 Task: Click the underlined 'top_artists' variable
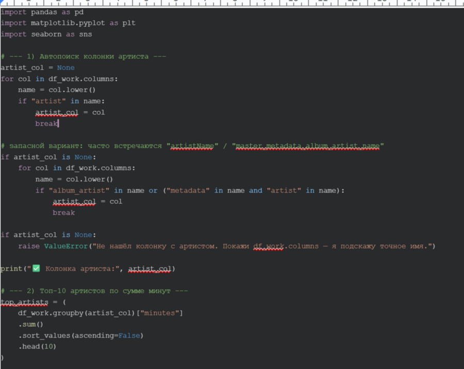(x=24, y=302)
